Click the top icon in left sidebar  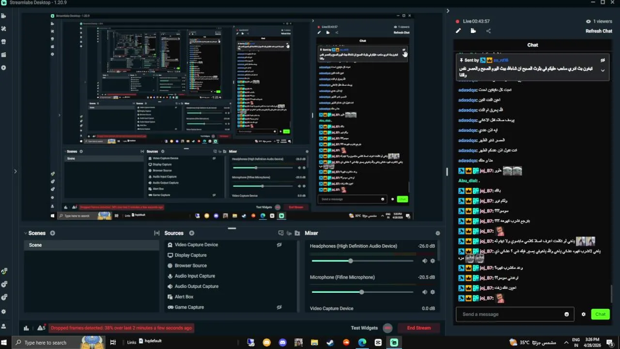(x=4, y=16)
